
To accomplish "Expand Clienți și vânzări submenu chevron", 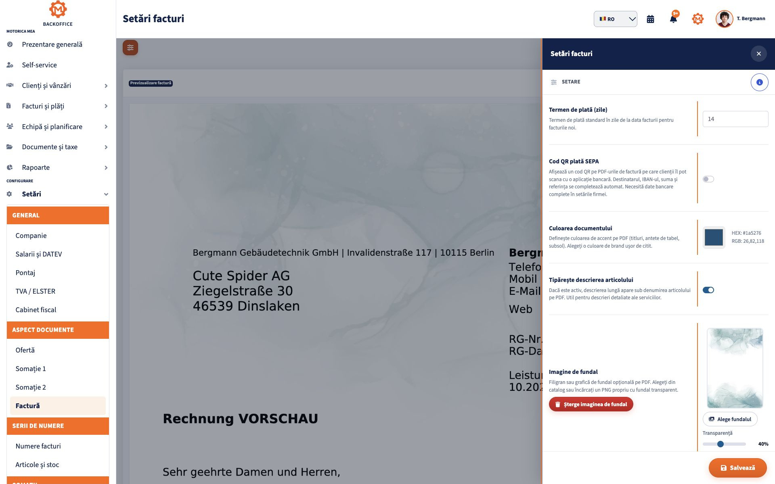I will [106, 86].
